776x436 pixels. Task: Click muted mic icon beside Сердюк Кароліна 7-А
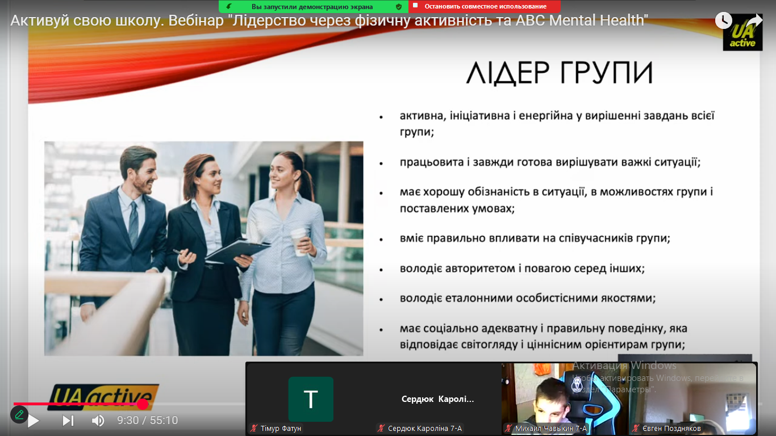click(x=381, y=428)
